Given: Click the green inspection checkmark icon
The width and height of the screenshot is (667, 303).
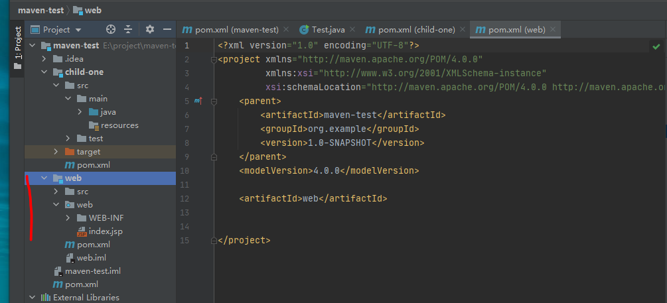Looking at the screenshot, I should point(656,46).
